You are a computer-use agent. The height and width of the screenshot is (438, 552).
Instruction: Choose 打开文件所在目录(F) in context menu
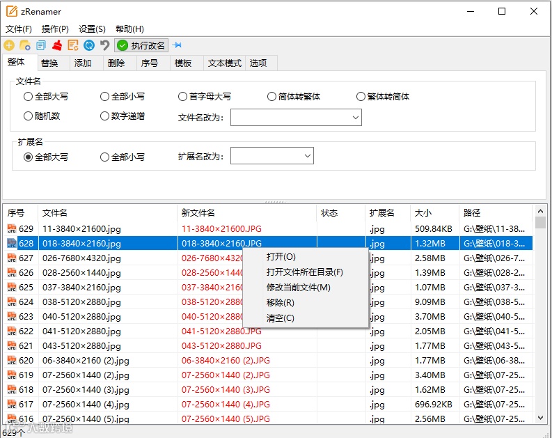pyautogui.click(x=306, y=272)
